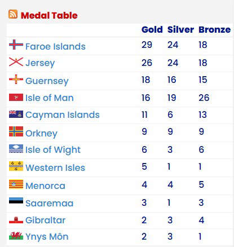The height and width of the screenshot is (247, 234).
Task: Click the Silver column header
Action: 180,30
